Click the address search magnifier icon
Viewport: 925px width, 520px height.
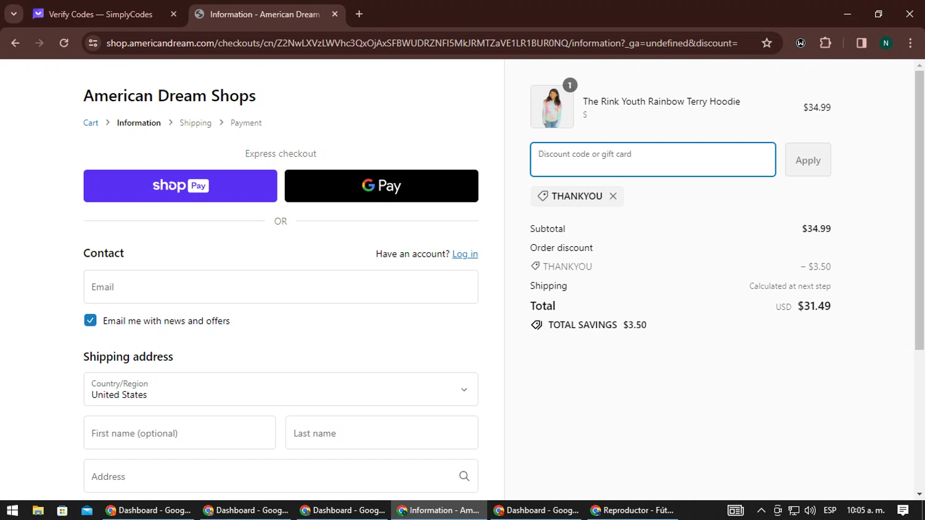tap(464, 476)
